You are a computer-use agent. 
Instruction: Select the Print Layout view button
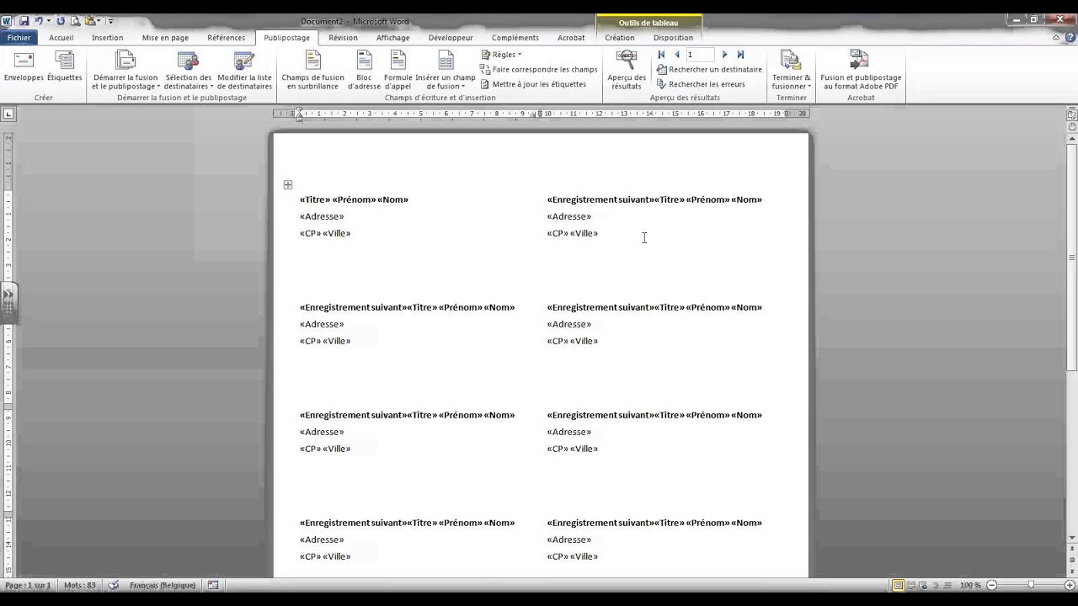pos(899,585)
